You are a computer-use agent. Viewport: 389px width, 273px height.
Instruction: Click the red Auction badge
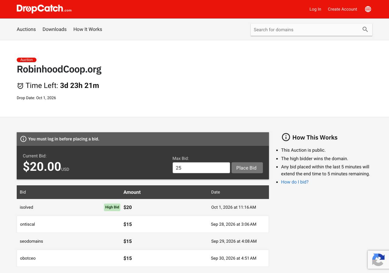tap(26, 60)
